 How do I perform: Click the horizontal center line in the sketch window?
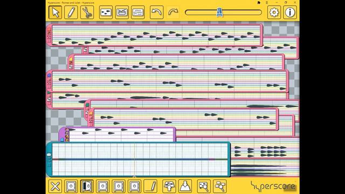(x=140, y=159)
